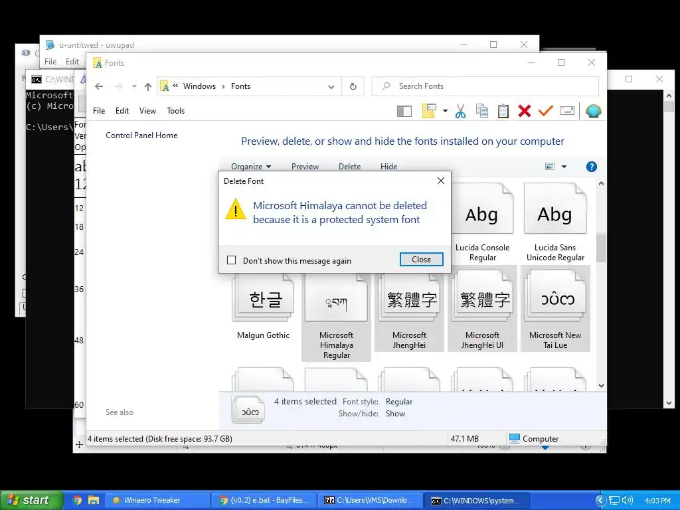Click font list scrollbar up arrow
The width and height of the screenshot is (680, 510).
coord(601,183)
